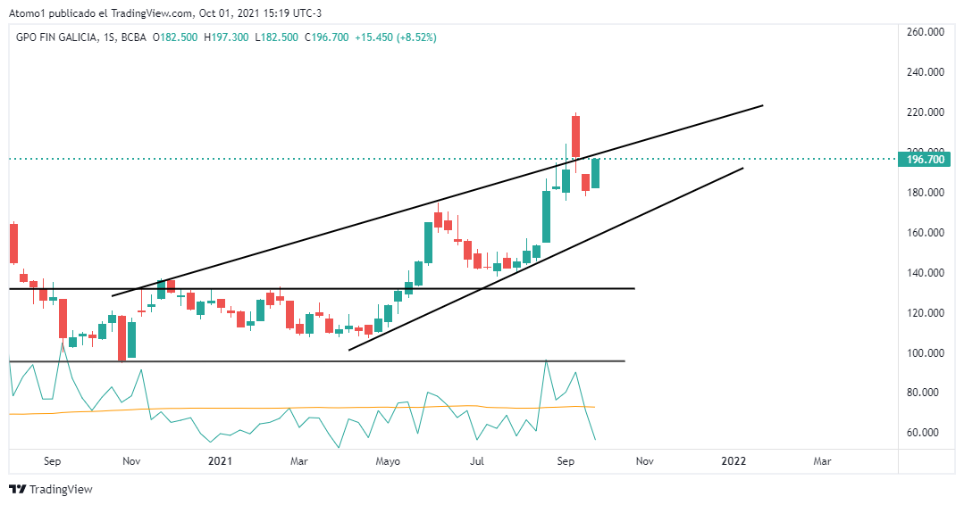The height and width of the screenshot is (505, 964).
Task: Click the horizontal support line near 96
Action: tap(357, 361)
